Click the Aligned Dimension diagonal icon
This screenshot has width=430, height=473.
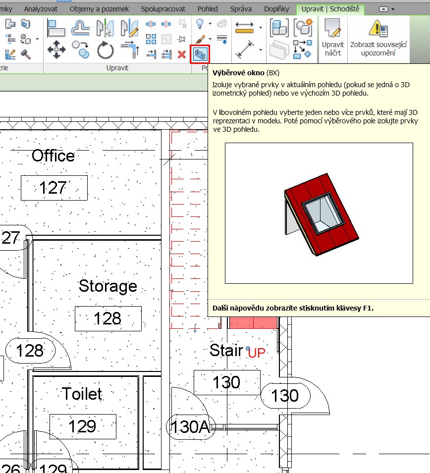tap(245, 50)
